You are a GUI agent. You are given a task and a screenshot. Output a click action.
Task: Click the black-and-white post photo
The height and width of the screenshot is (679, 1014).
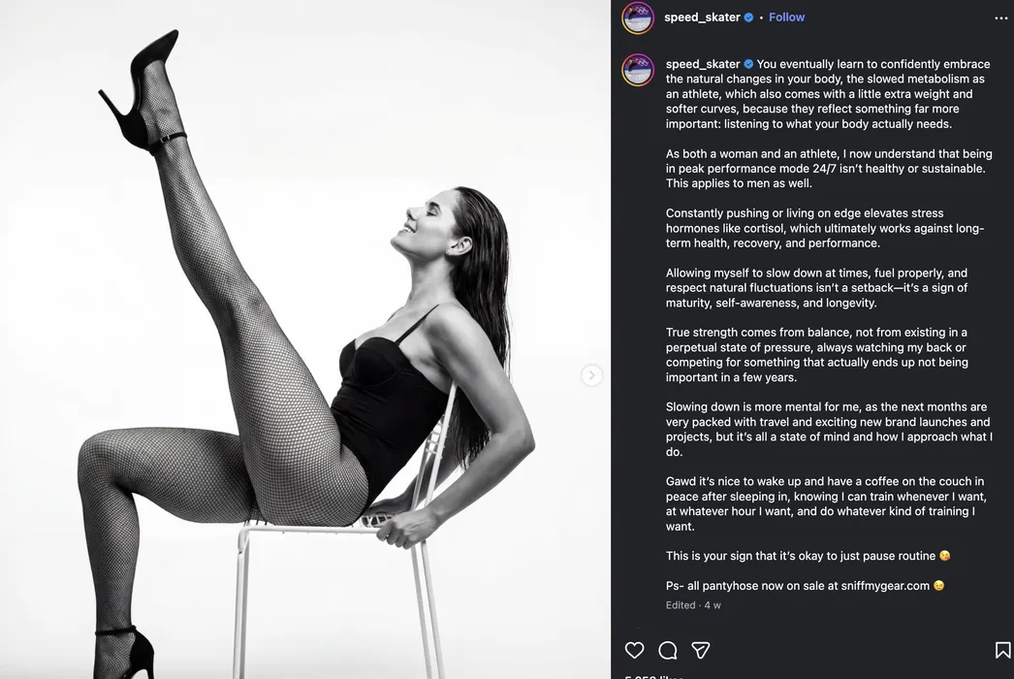pyautogui.click(x=305, y=339)
